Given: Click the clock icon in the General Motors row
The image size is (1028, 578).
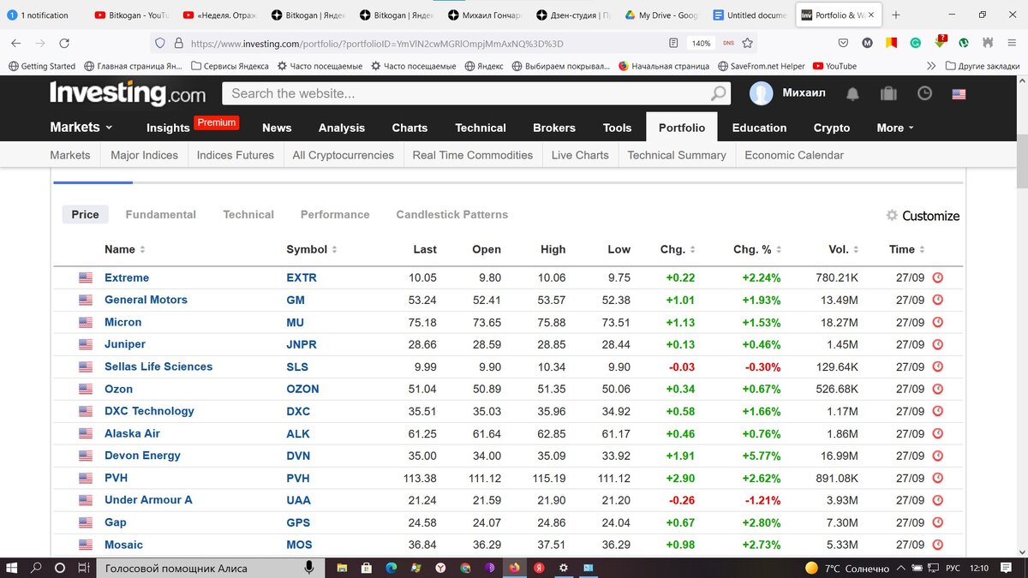Looking at the screenshot, I should point(937,300).
